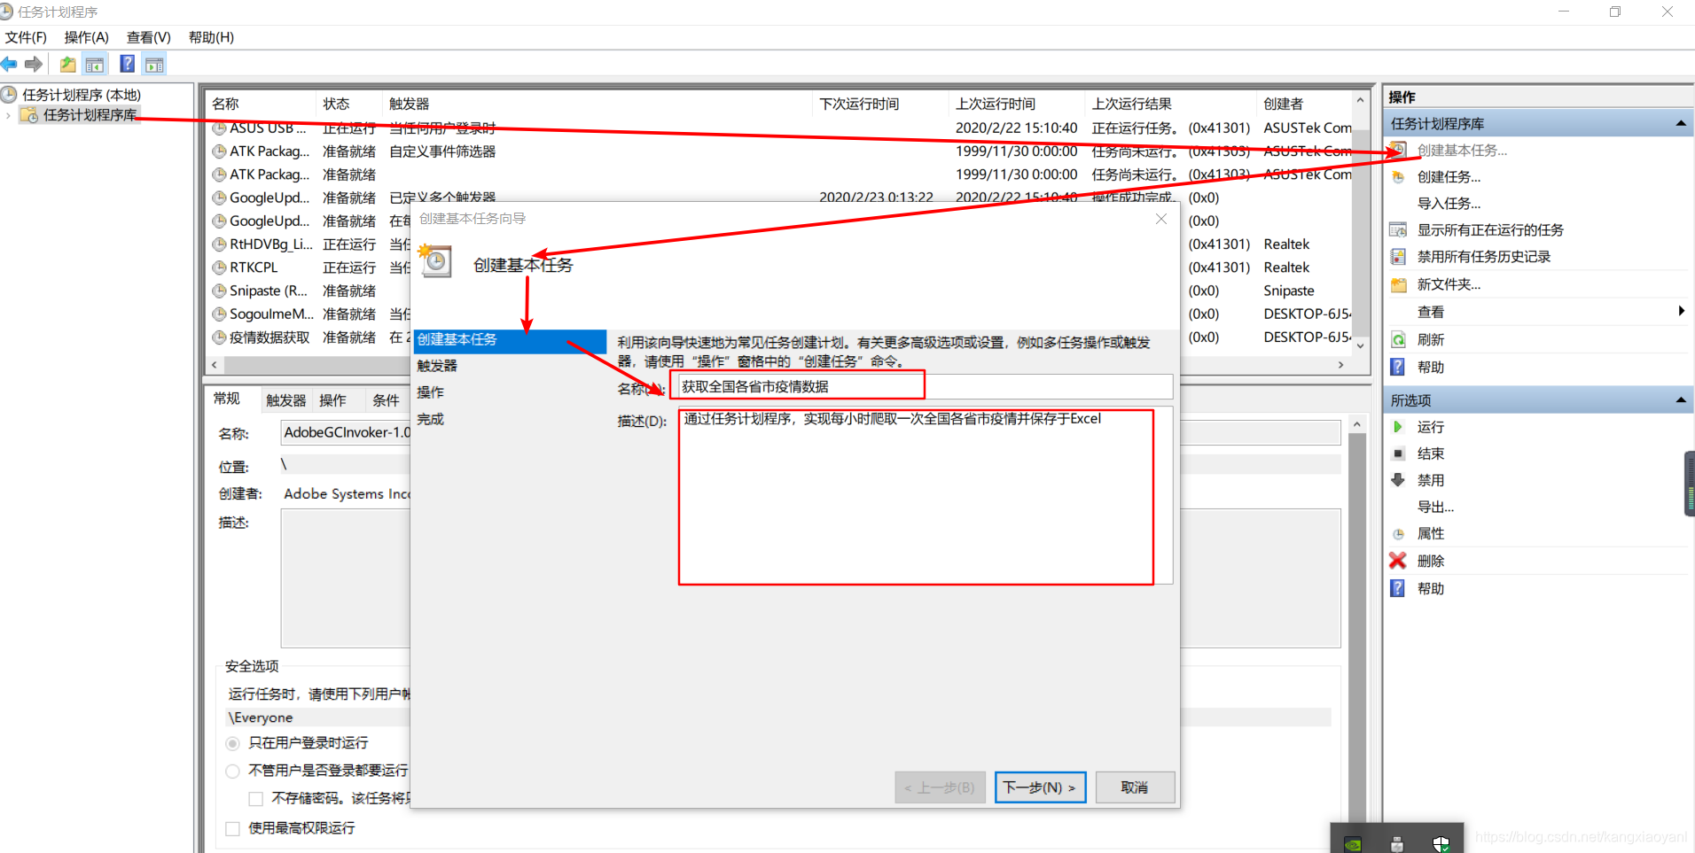This screenshot has width=1695, height=853.
Task: Select 只在用户登录时运行 radio button
Action: 232,743
